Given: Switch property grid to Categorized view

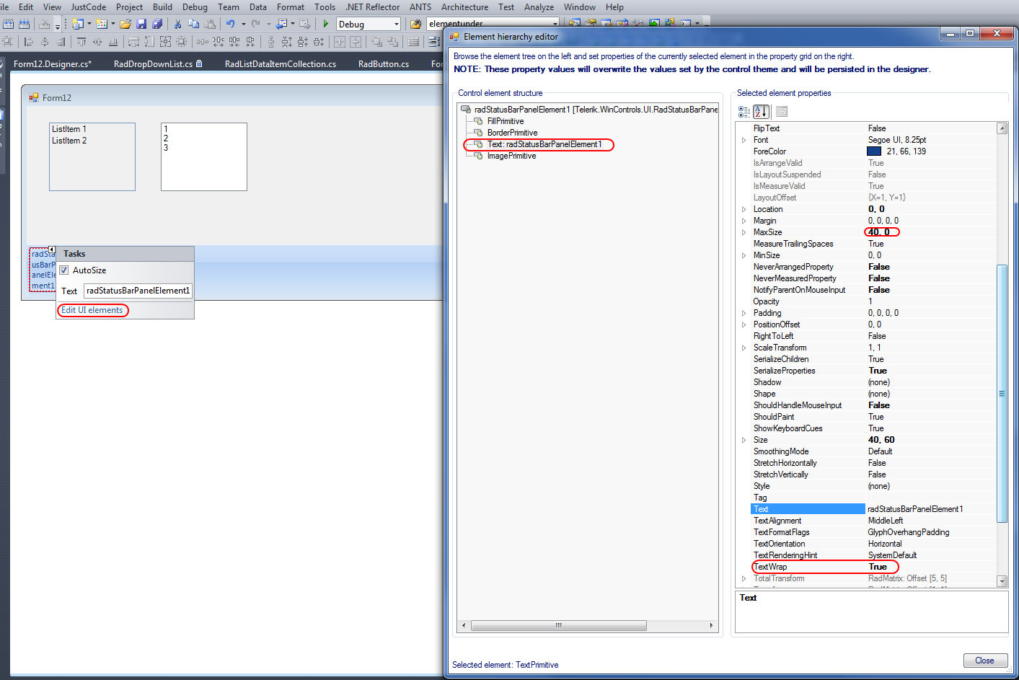Looking at the screenshot, I should coord(744,112).
